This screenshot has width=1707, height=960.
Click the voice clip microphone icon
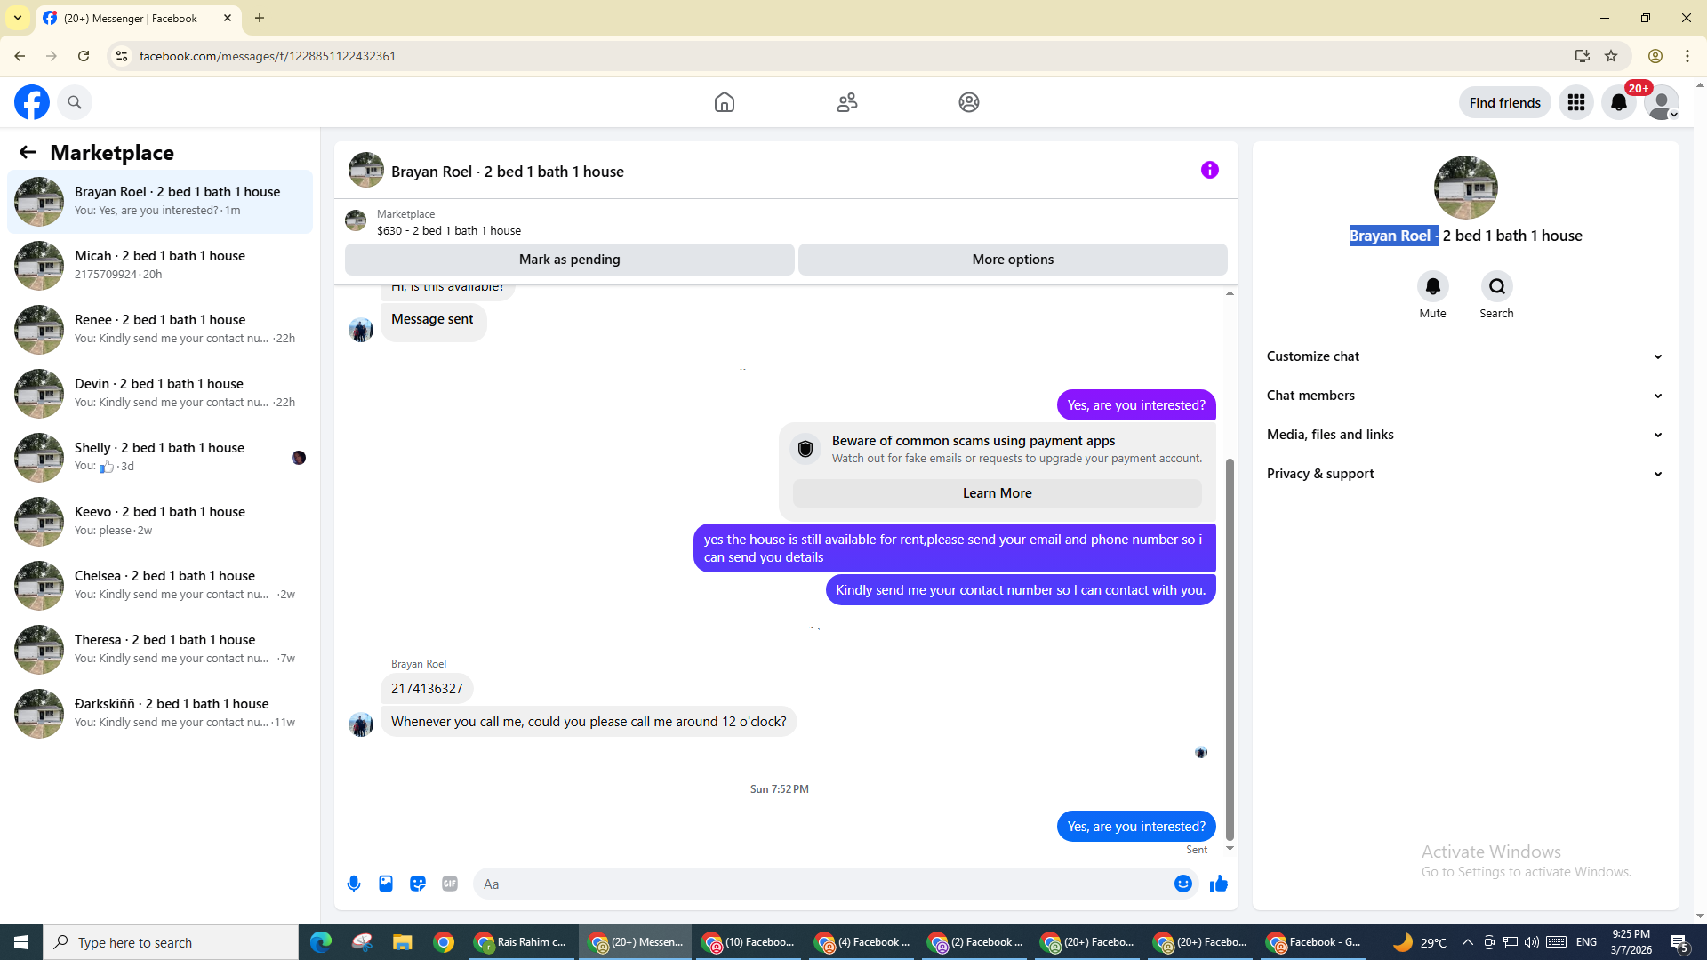point(354,884)
